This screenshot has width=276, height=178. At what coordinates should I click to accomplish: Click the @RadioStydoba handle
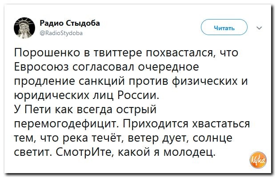[x=61, y=32]
